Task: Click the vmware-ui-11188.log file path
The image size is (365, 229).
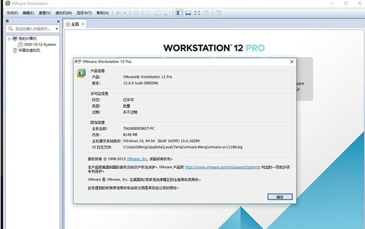Action: (x=183, y=147)
